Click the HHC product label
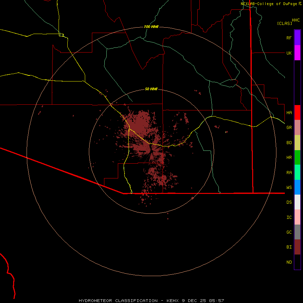The height and width of the screenshot is (303, 303). [296, 20]
